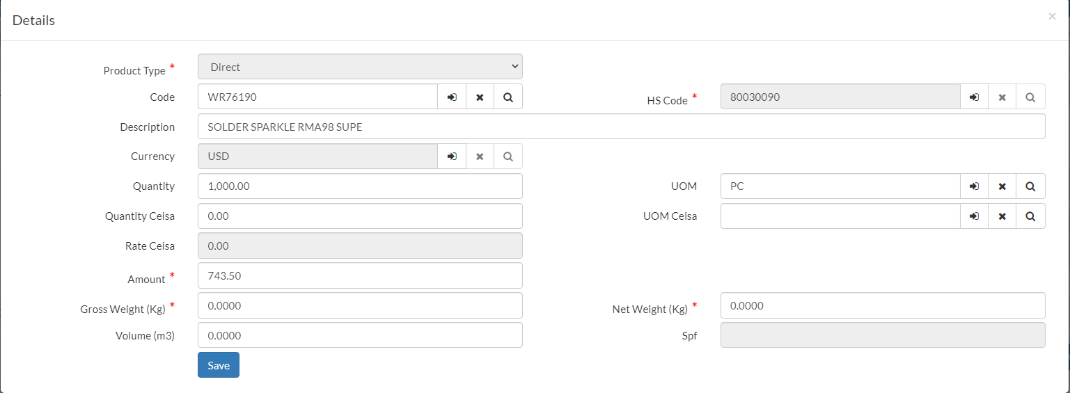Click the search icon next to Code field
This screenshot has width=1070, height=393.
508,97
